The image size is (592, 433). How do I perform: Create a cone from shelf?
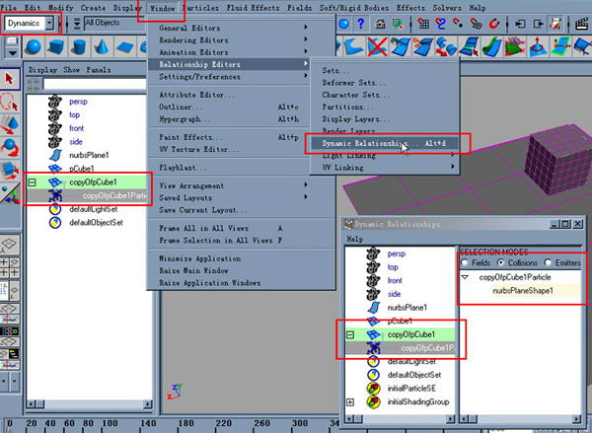click(102, 46)
